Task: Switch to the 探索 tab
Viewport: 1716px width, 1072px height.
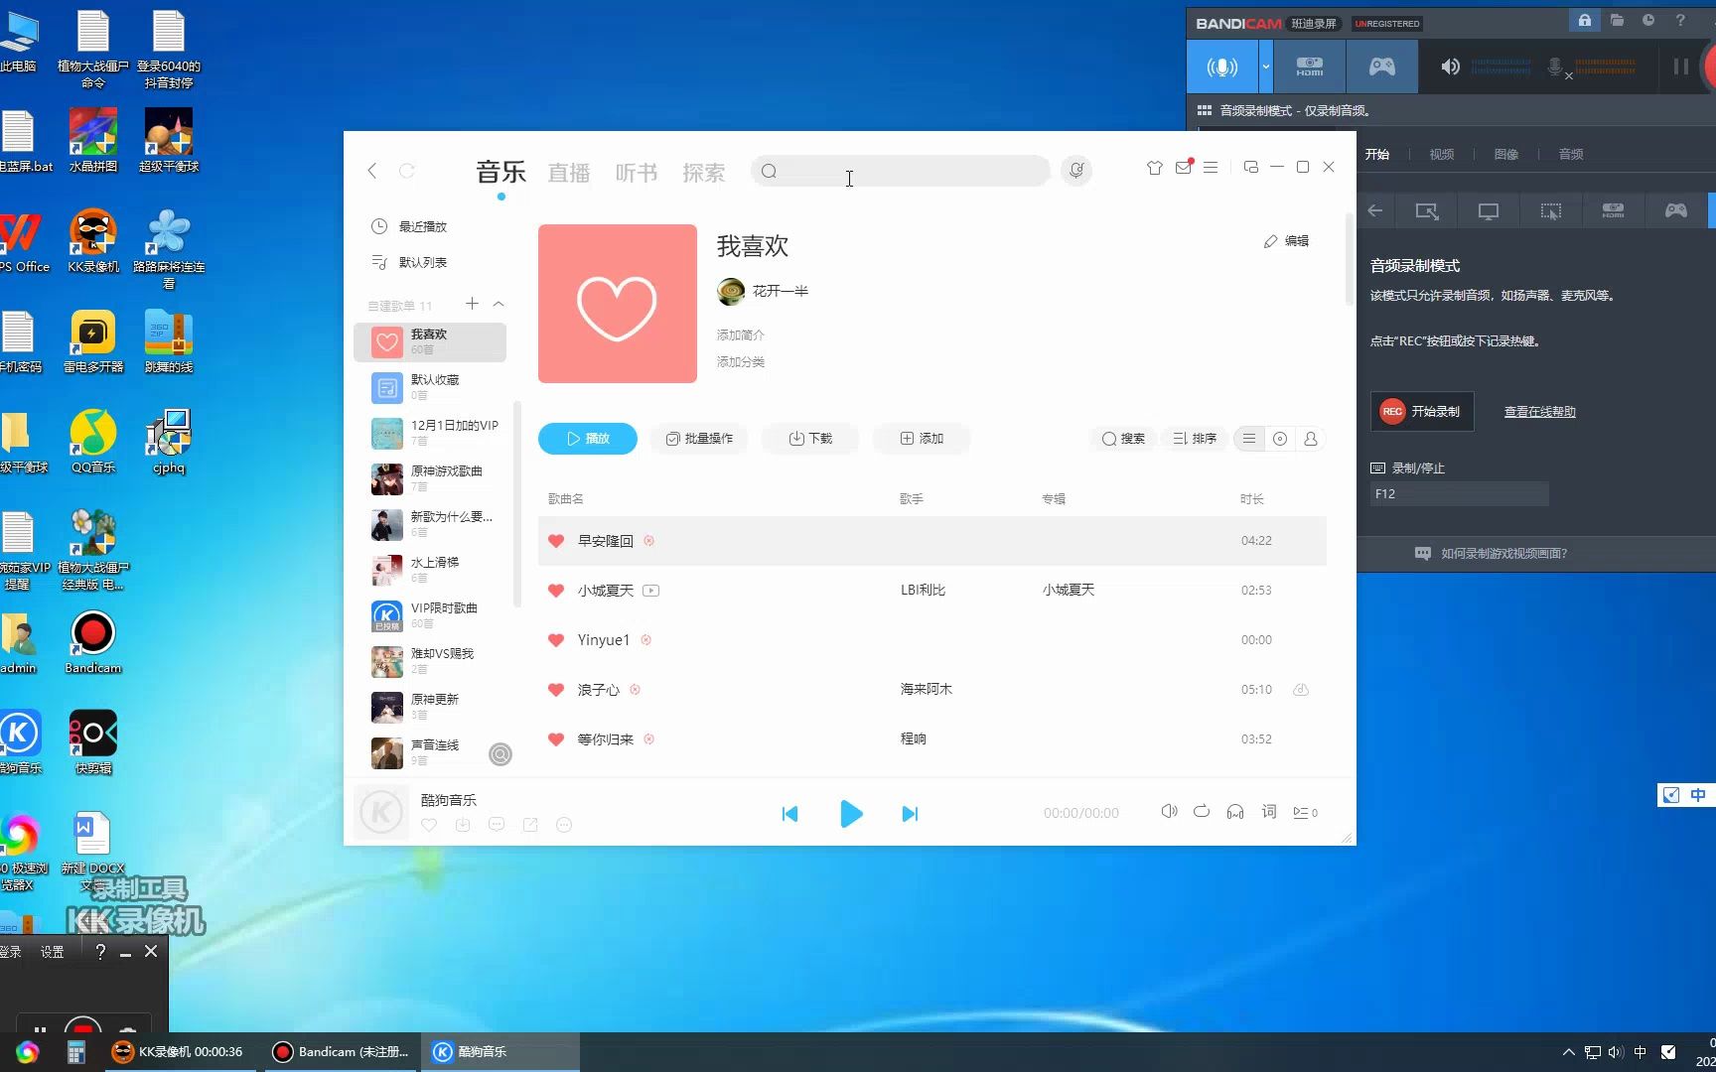Action: point(704,173)
